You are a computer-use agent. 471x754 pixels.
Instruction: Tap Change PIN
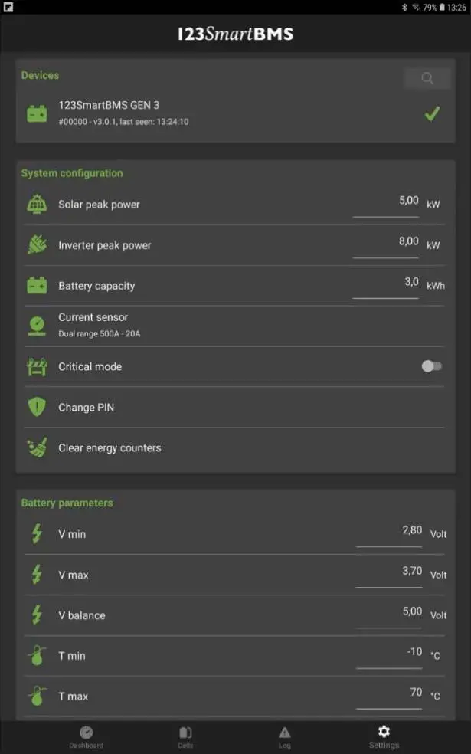click(87, 408)
